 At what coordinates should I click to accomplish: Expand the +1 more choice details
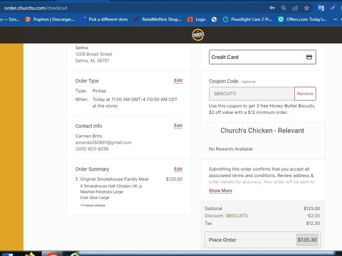[x=92, y=205]
